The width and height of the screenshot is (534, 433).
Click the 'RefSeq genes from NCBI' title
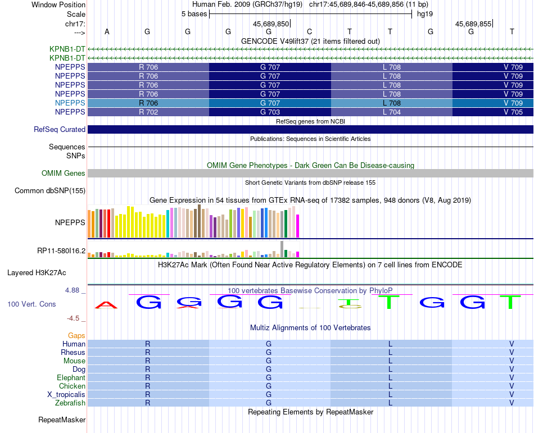pos(310,121)
